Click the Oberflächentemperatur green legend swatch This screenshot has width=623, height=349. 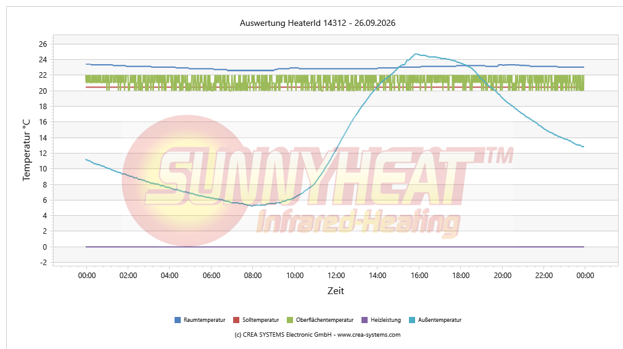coord(290,320)
